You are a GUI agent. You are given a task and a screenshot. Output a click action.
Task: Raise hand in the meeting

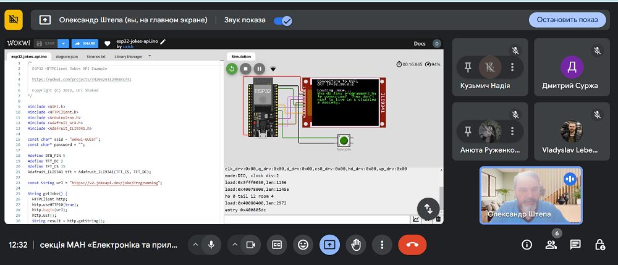coord(355,245)
